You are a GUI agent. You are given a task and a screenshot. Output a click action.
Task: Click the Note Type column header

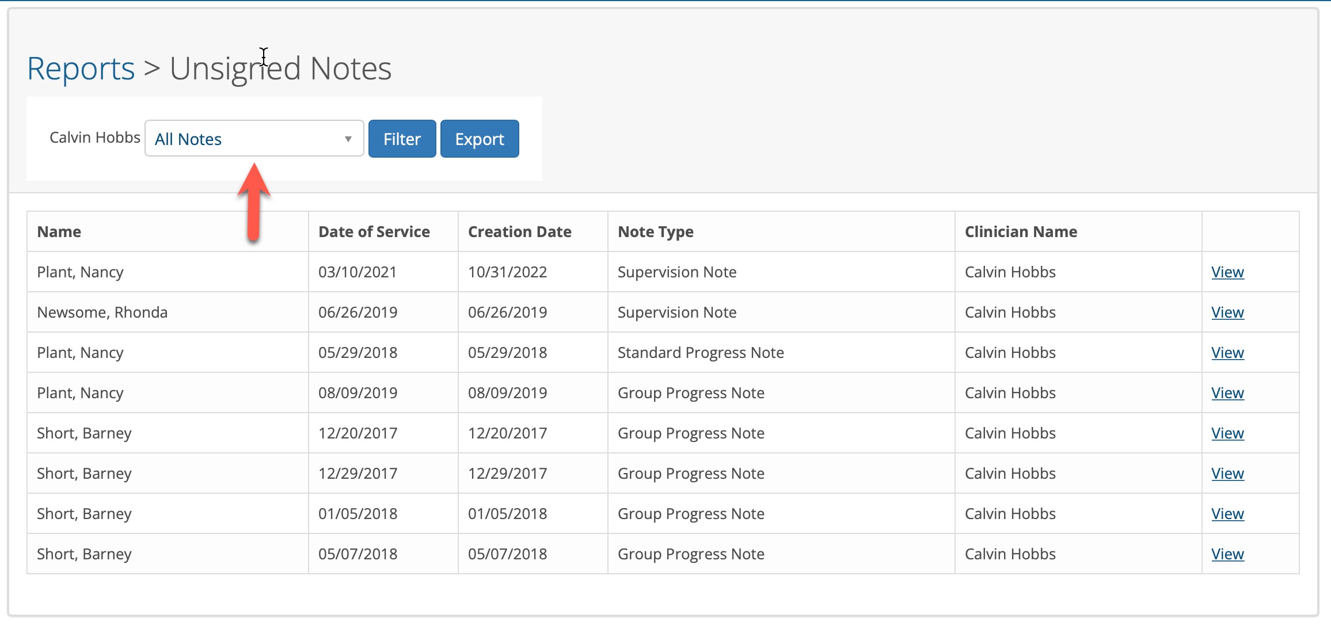[x=655, y=231]
